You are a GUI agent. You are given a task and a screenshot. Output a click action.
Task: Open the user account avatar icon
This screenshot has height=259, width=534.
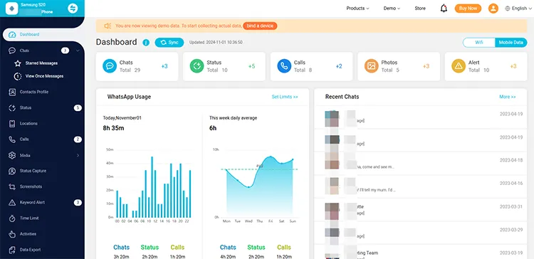pos(493,9)
